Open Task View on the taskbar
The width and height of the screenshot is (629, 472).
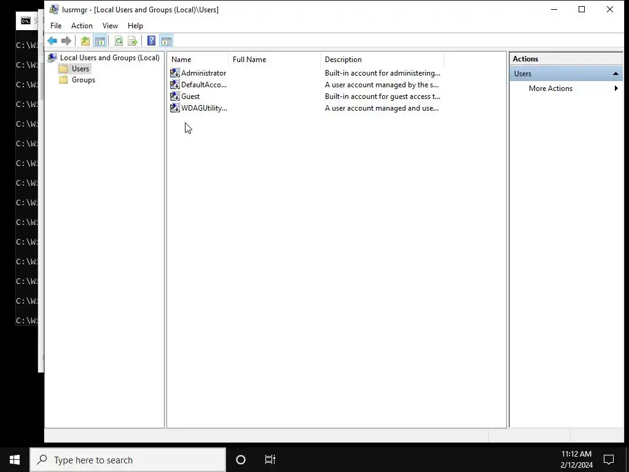pos(270,460)
